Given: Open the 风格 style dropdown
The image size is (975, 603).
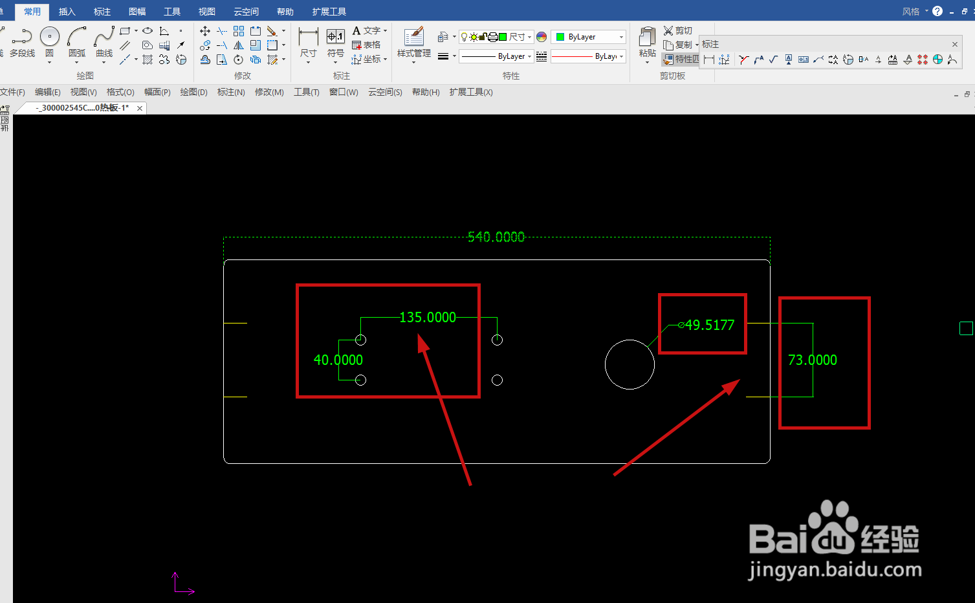Looking at the screenshot, I should click(x=915, y=12).
